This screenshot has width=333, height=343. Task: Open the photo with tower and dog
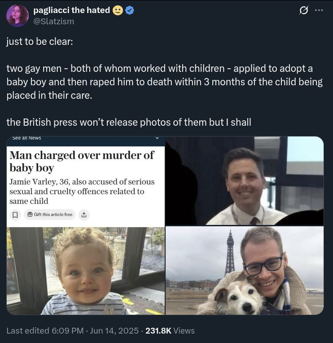[x=245, y=270]
